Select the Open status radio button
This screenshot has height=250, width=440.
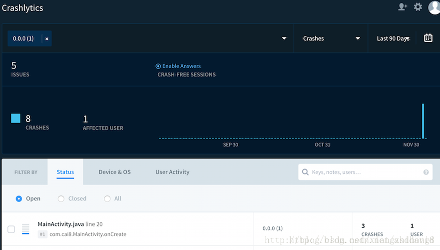coord(19,198)
